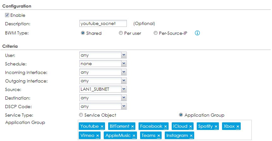Remove BitTorrent from the application group
Viewport: 272px width, 141px height.
(x=132, y=126)
